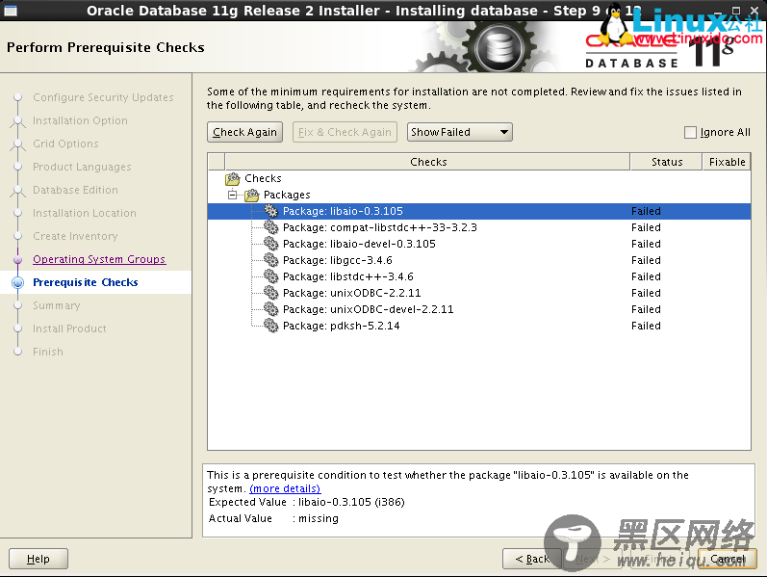Click the Fixable column header

pos(727,162)
